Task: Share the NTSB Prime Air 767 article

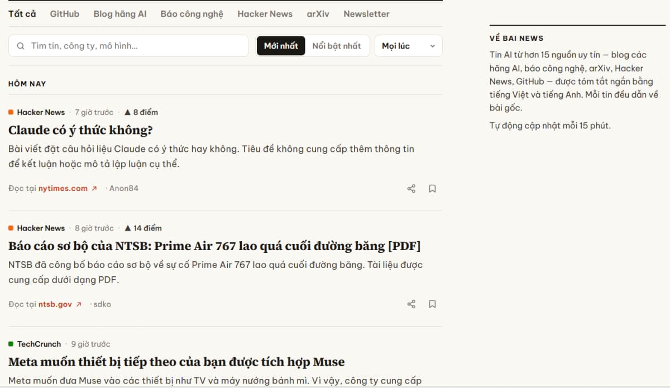Action: 411,304
